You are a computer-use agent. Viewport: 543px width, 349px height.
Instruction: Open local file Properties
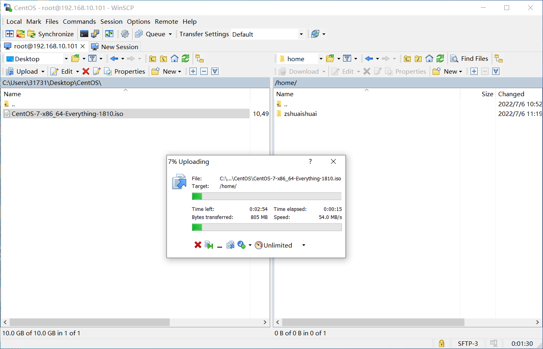(125, 71)
